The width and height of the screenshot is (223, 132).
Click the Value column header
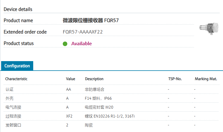click(71, 79)
